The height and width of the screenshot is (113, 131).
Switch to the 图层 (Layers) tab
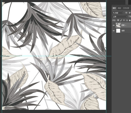pyautogui.click(x=114, y=8)
